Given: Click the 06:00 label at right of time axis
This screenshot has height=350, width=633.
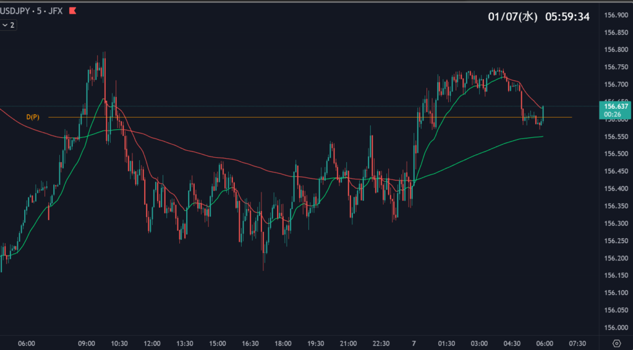Looking at the screenshot, I should (x=545, y=344).
